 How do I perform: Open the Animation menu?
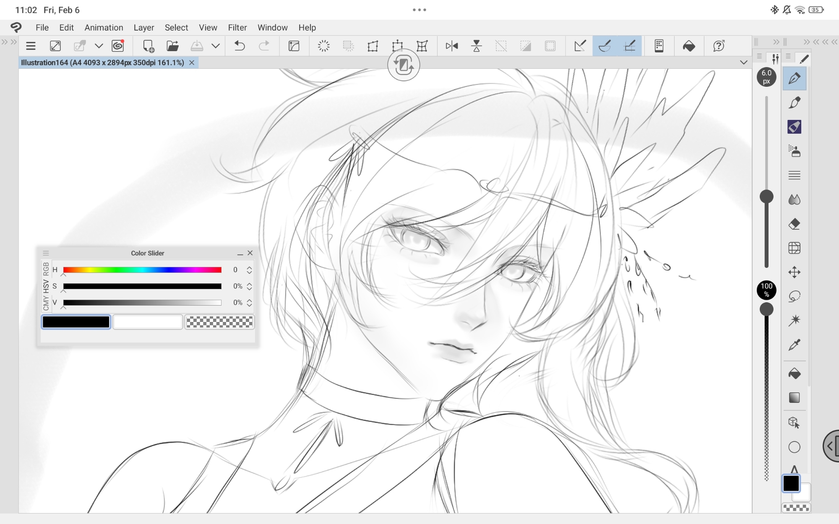[x=104, y=28]
